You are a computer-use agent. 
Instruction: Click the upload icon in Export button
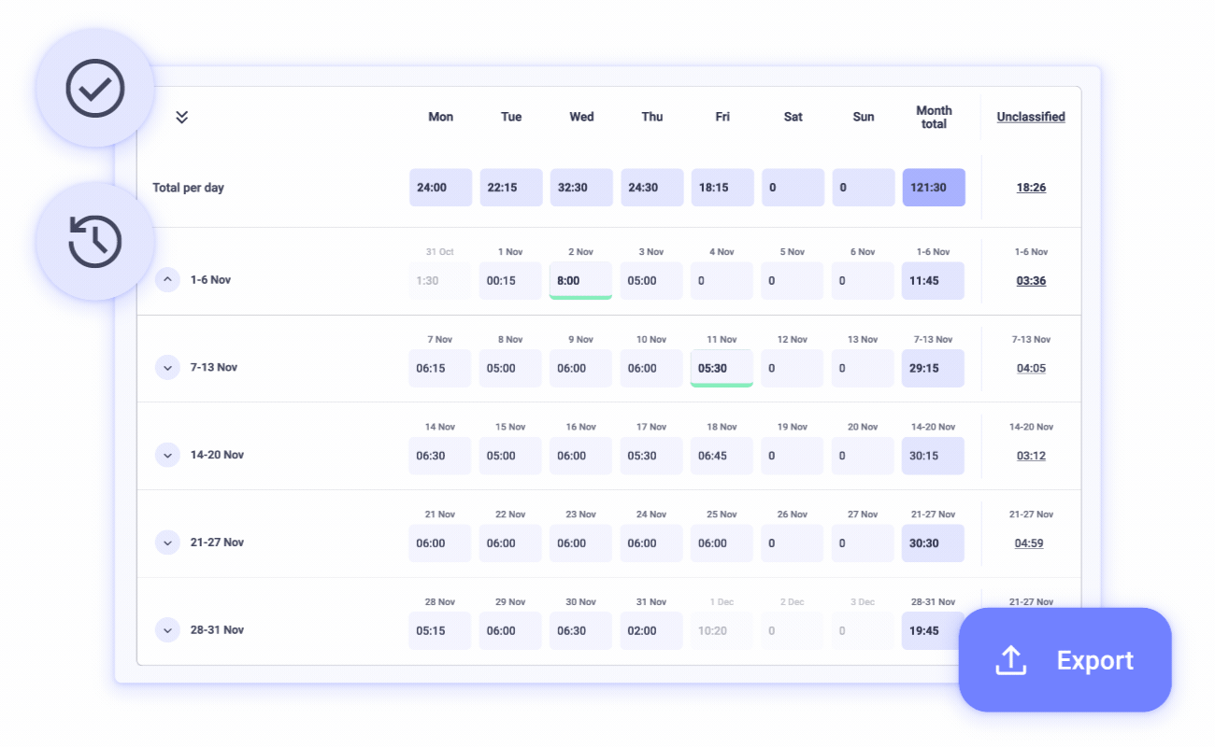[1010, 660]
